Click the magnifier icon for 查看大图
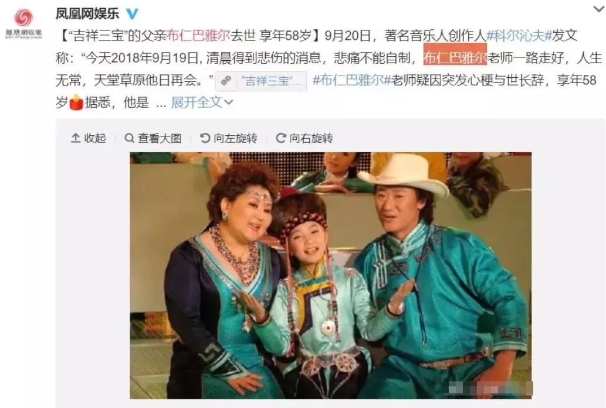The height and width of the screenshot is (408, 606). click(x=130, y=138)
